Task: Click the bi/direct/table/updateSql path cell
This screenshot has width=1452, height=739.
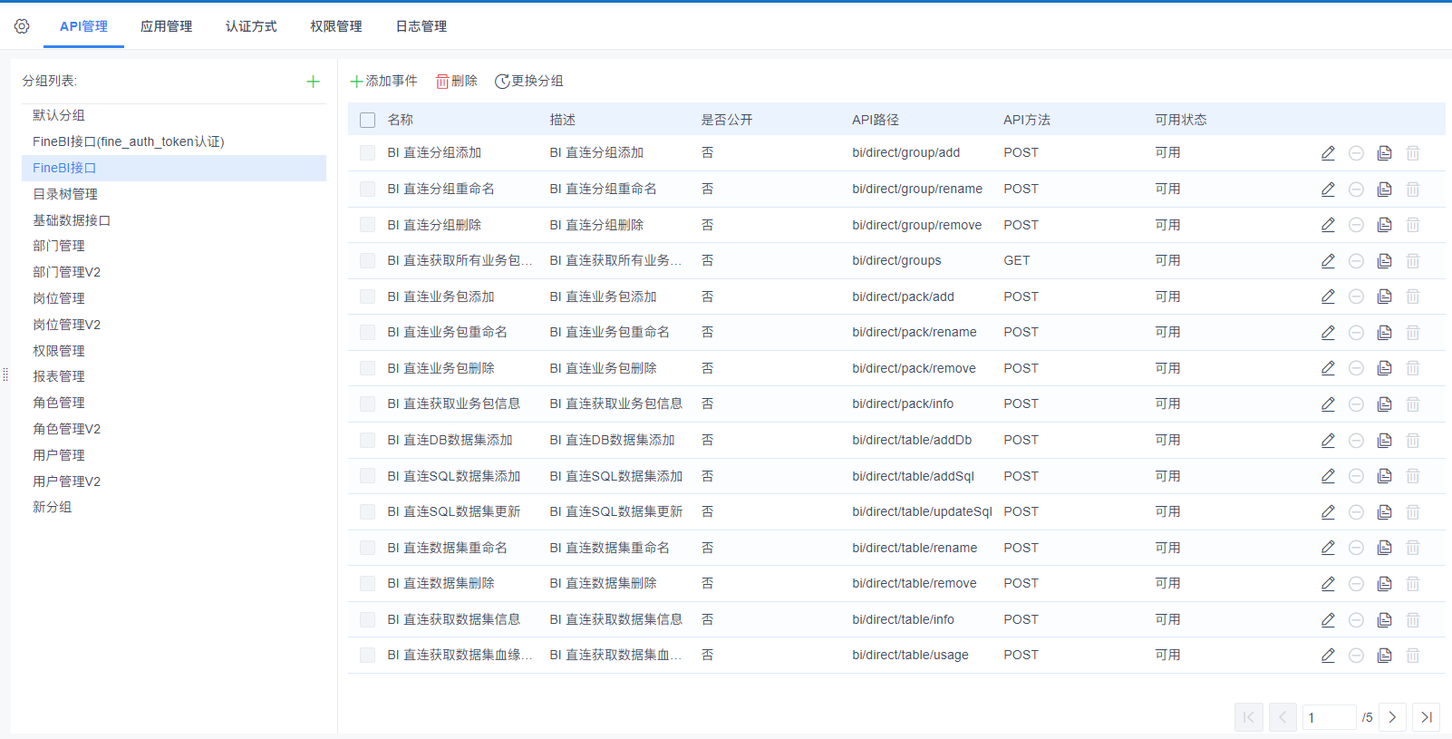Action: [x=922, y=512]
